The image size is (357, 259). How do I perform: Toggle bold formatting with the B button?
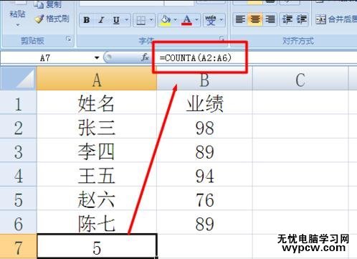(87, 20)
